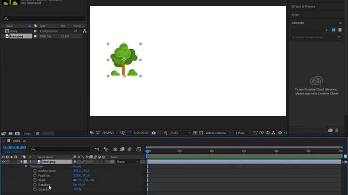
Task: Collapse the tree.png layer twirl arrow
Action: 21,162
